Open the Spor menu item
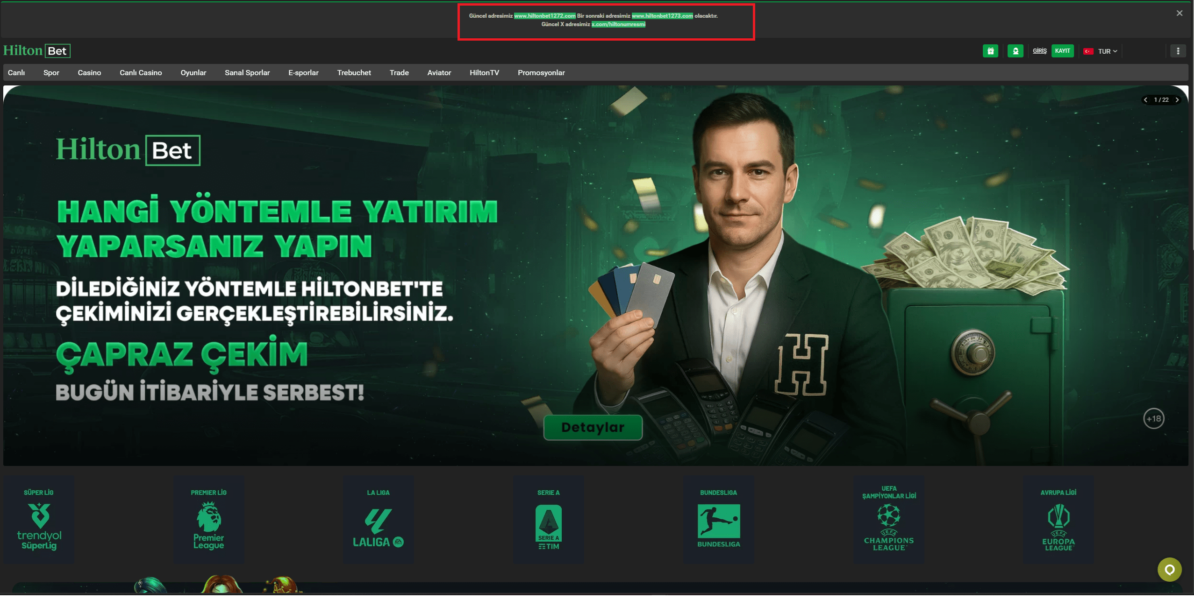1194x599 pixels. 51,73
